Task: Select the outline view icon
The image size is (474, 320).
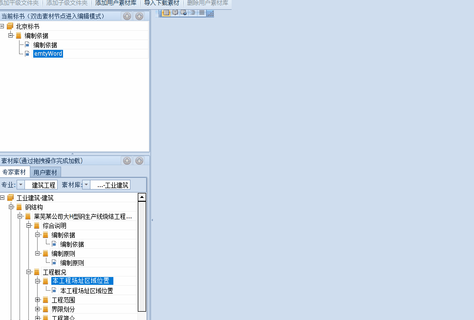Action: [x=193, y=13]
